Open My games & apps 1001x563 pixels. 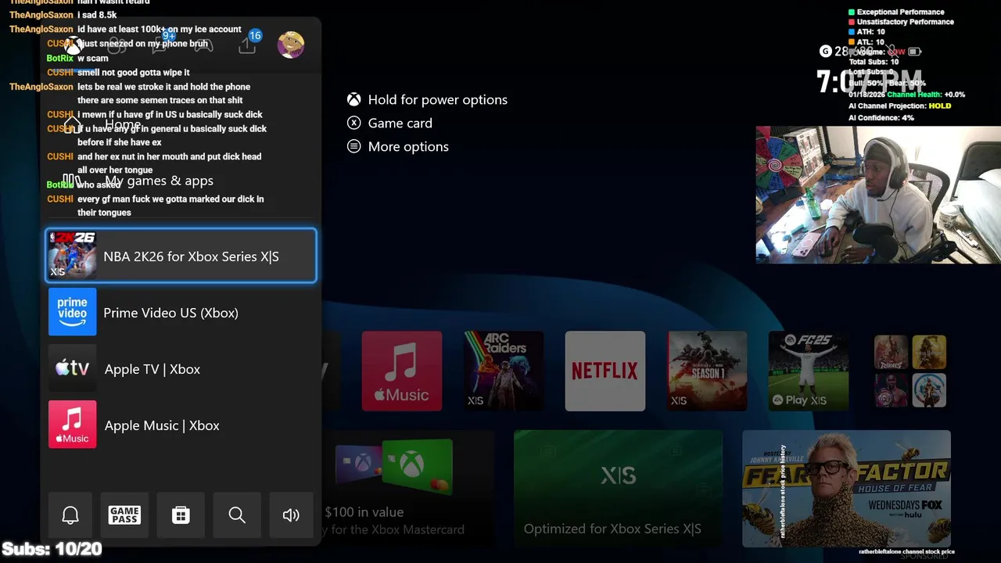181,181
